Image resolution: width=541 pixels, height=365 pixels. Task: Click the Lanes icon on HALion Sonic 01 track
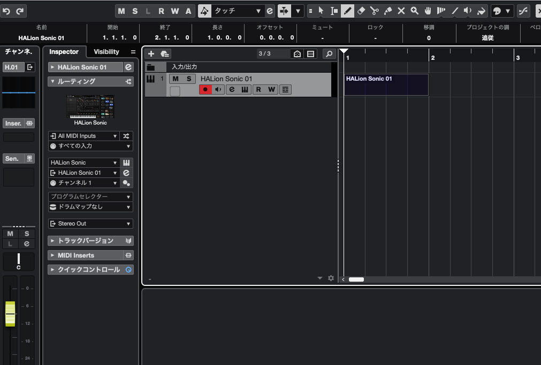[285, 90]
